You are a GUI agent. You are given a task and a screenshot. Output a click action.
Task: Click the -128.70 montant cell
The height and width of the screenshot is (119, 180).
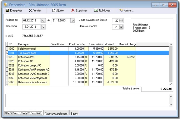point(111,61)
